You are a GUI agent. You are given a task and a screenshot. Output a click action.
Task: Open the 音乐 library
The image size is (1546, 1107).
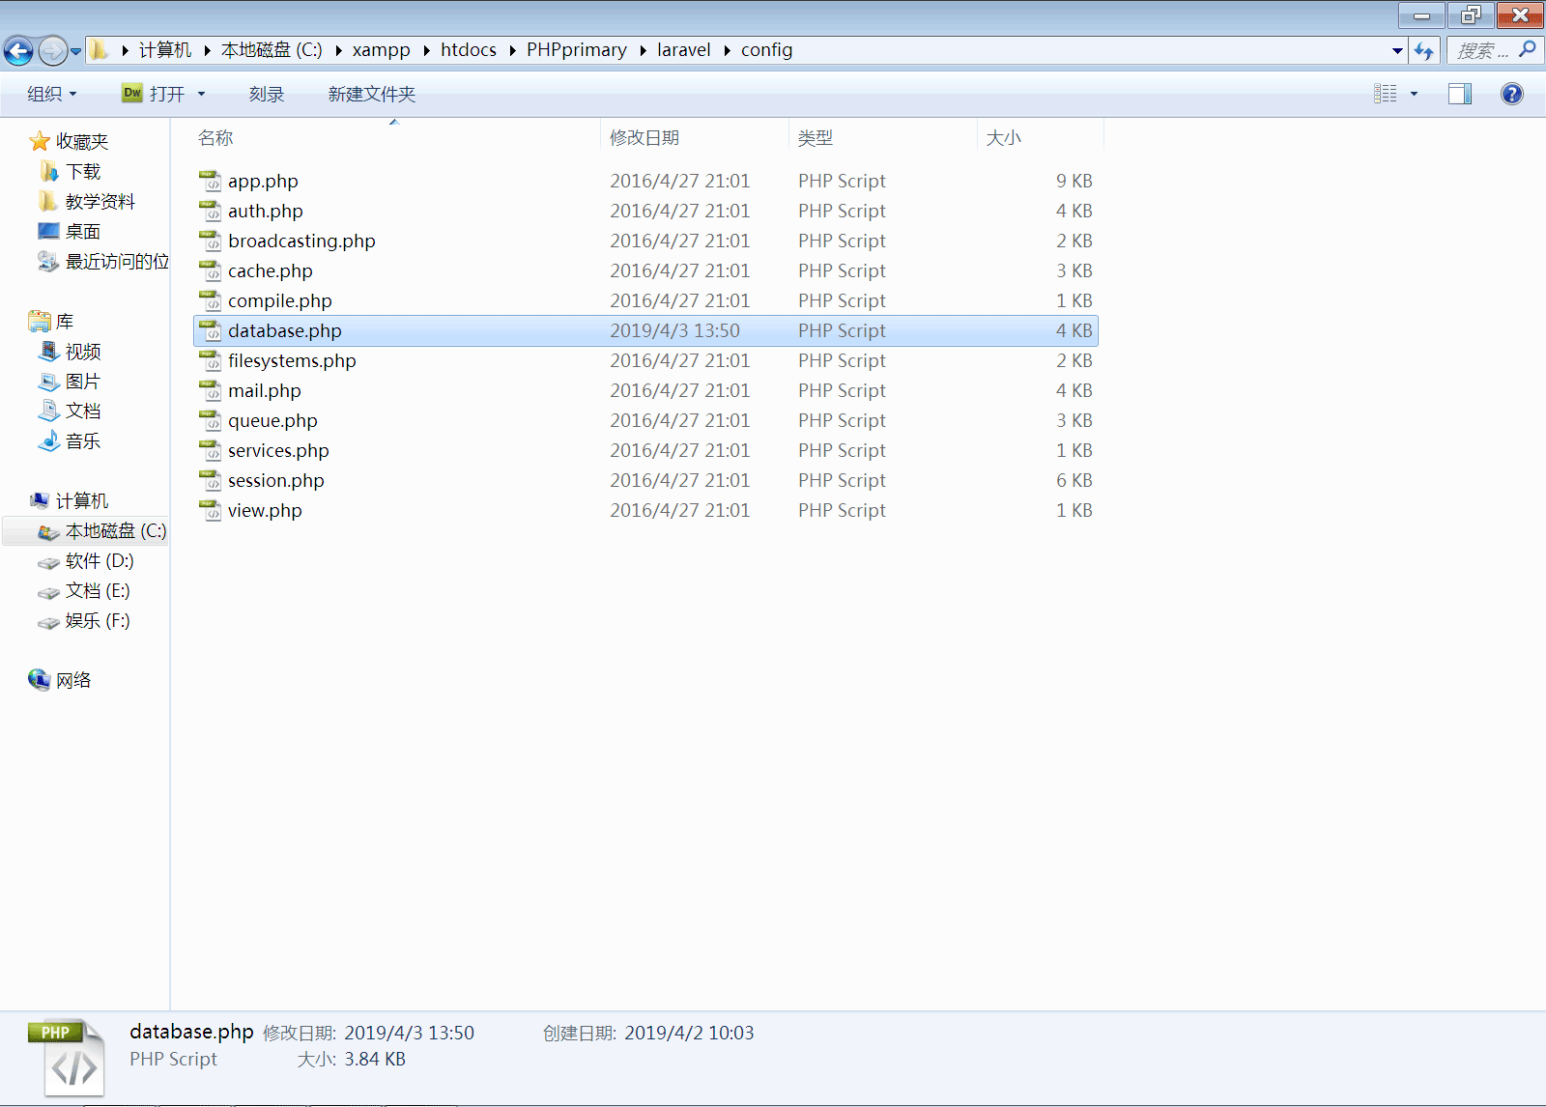point(70,441)
